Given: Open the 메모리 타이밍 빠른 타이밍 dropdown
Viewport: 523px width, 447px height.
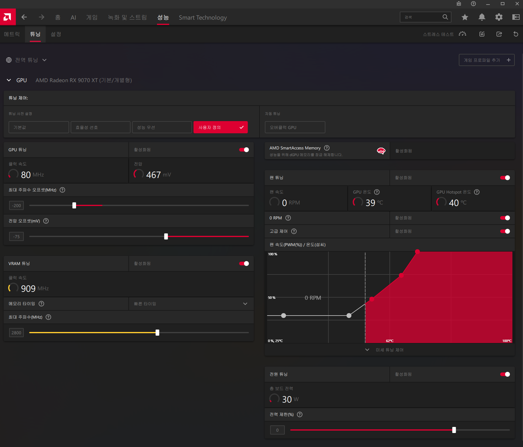Looking at the screenshot, I should tap(191, 304).
